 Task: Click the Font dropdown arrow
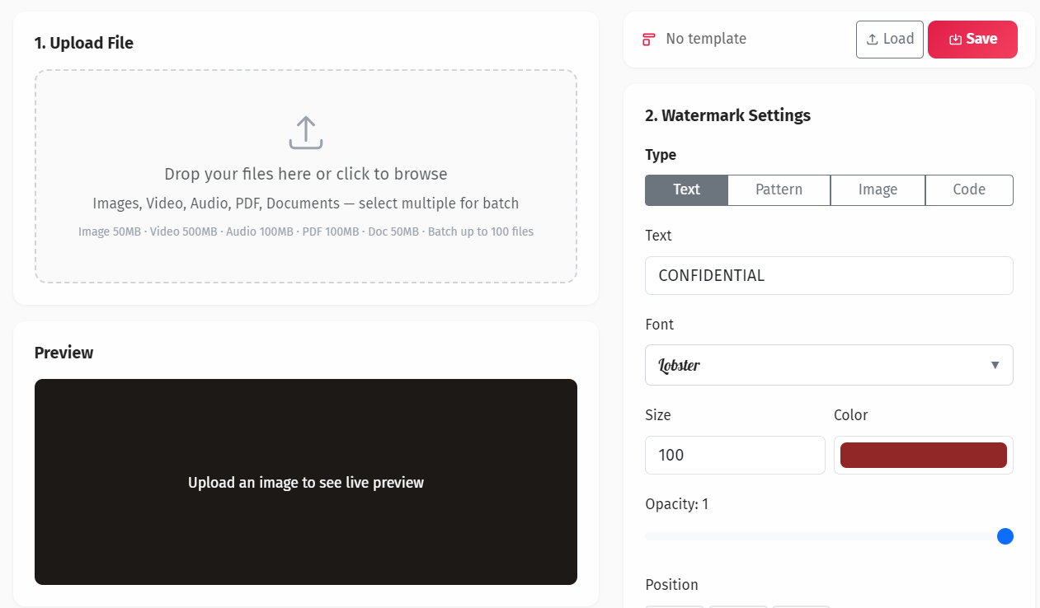[x=995, y=364]
